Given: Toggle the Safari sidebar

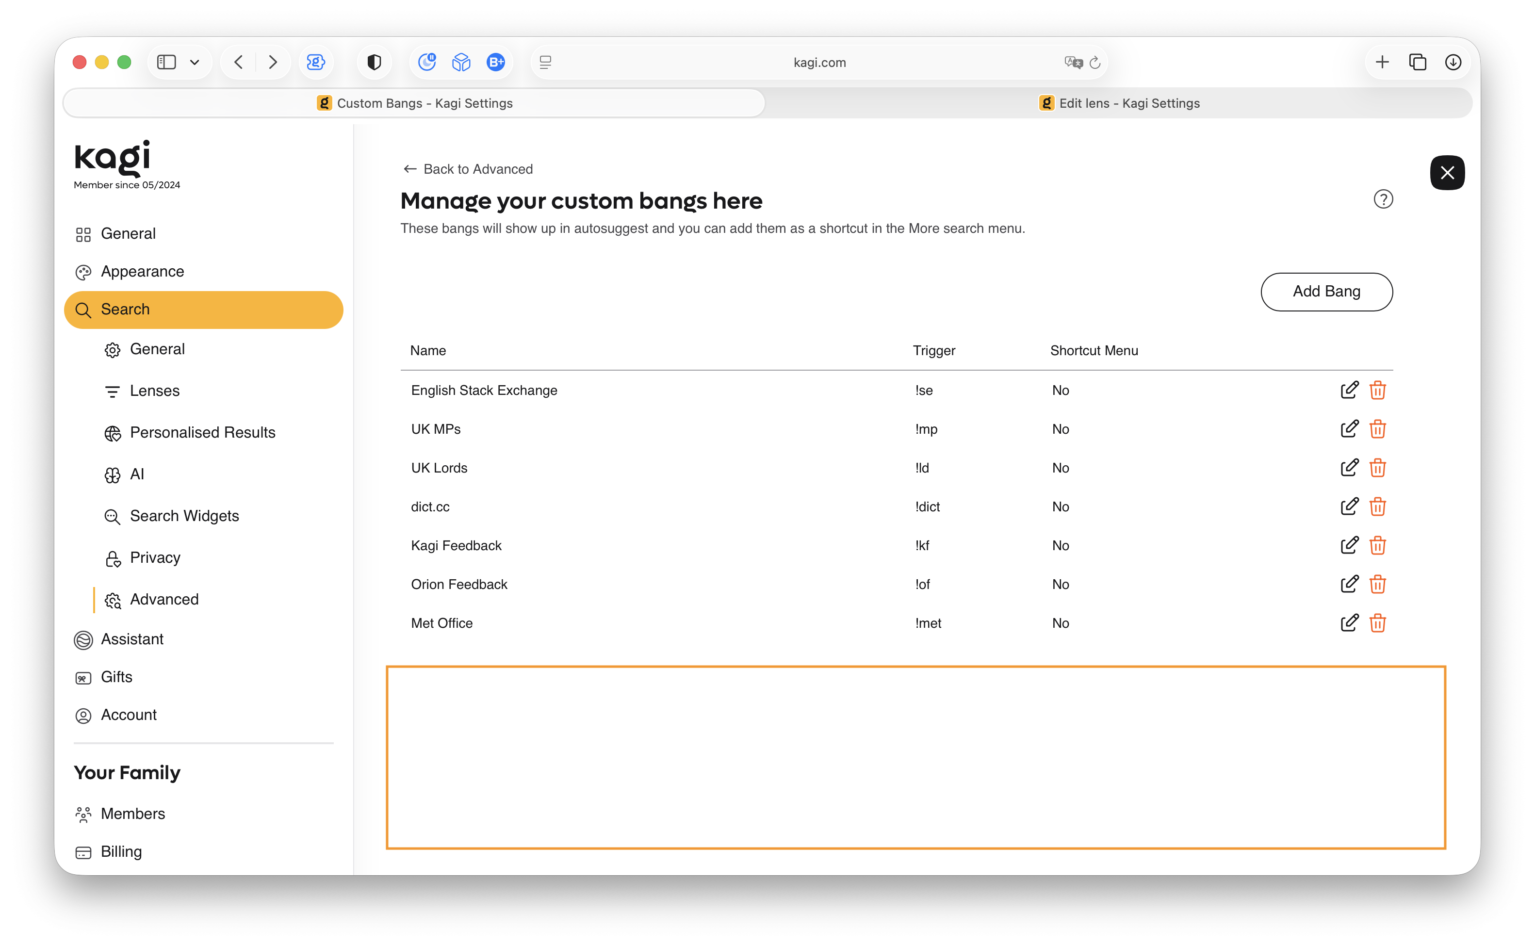Looking at the screenshot, I should 166,62.
